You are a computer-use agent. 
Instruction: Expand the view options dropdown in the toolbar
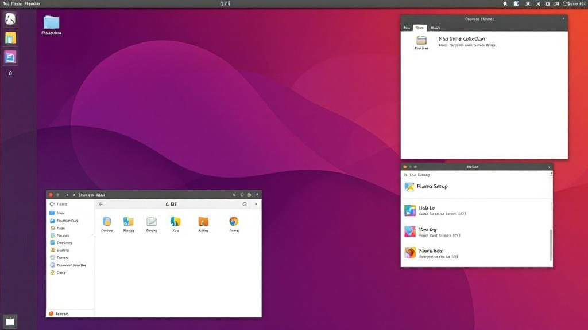[x=255, y=204]
